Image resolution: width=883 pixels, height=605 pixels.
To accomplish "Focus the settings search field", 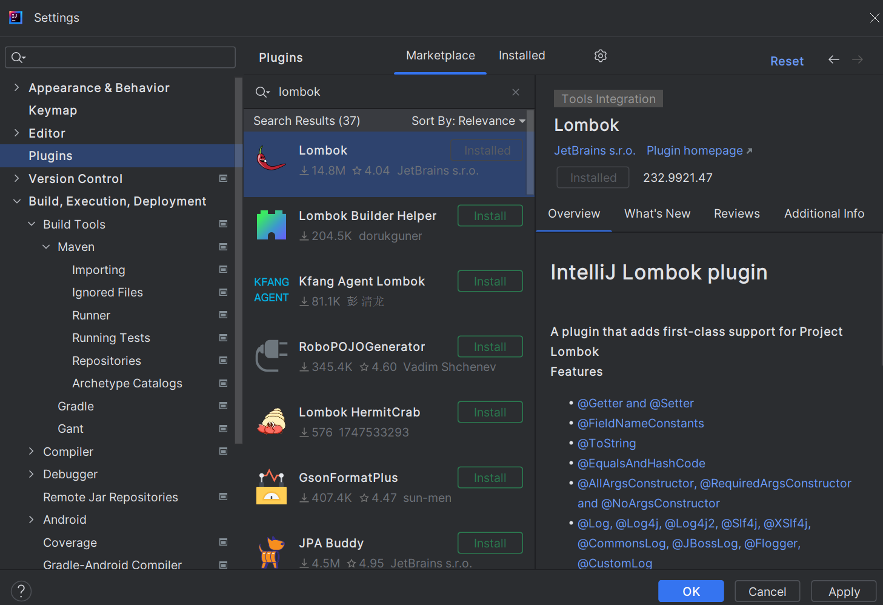I will click(120, 58).
